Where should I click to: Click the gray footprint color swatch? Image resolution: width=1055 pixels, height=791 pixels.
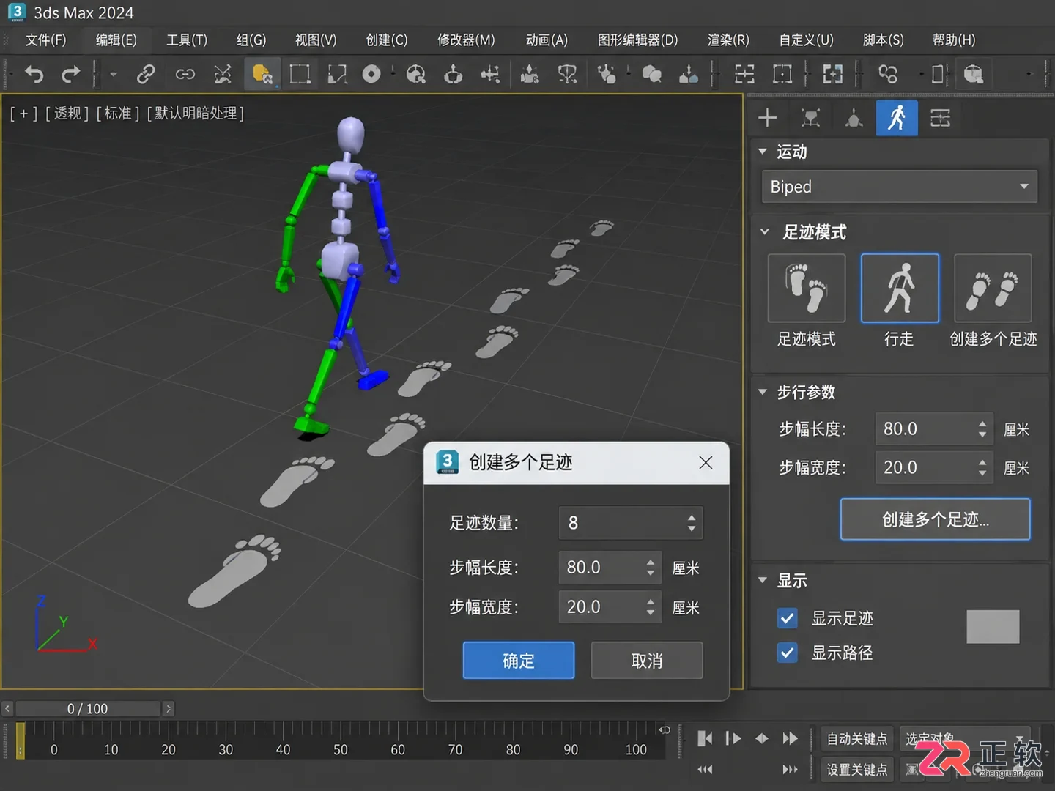click(993, 627)
